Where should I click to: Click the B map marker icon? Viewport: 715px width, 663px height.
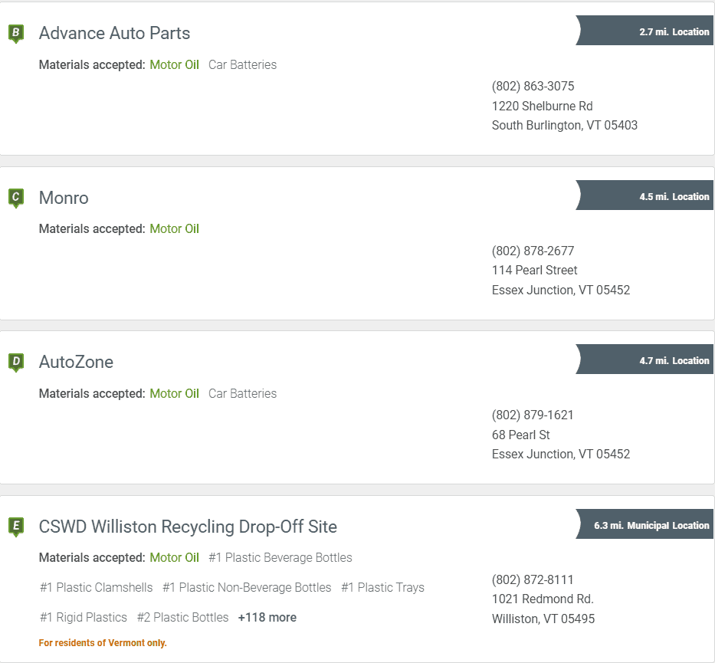15,33
